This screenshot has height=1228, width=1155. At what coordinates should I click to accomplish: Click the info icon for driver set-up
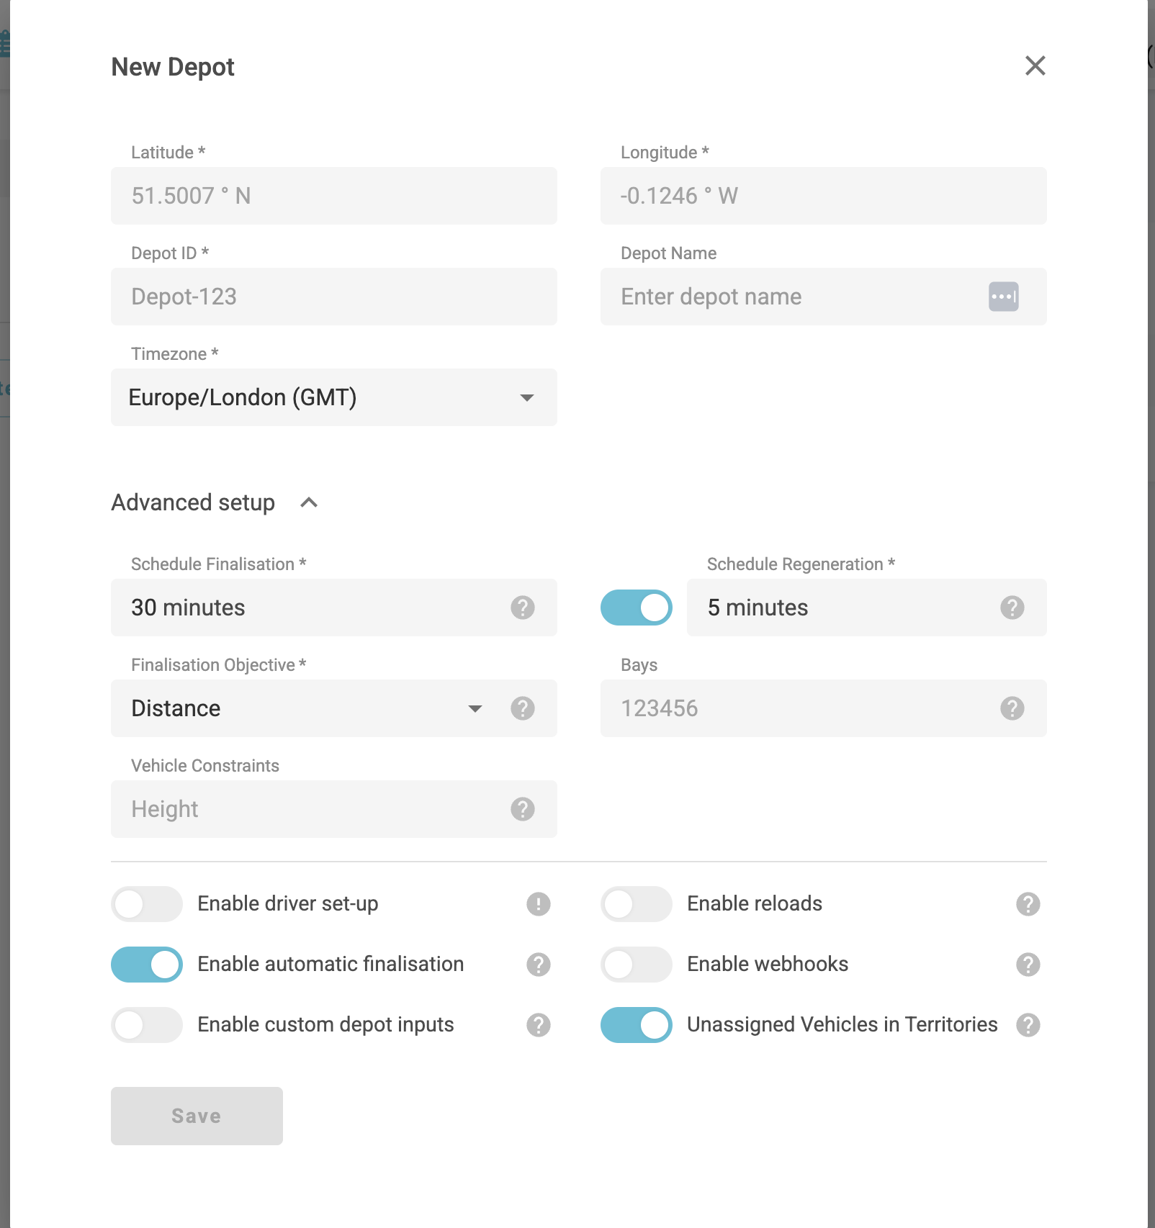point(538,904)
